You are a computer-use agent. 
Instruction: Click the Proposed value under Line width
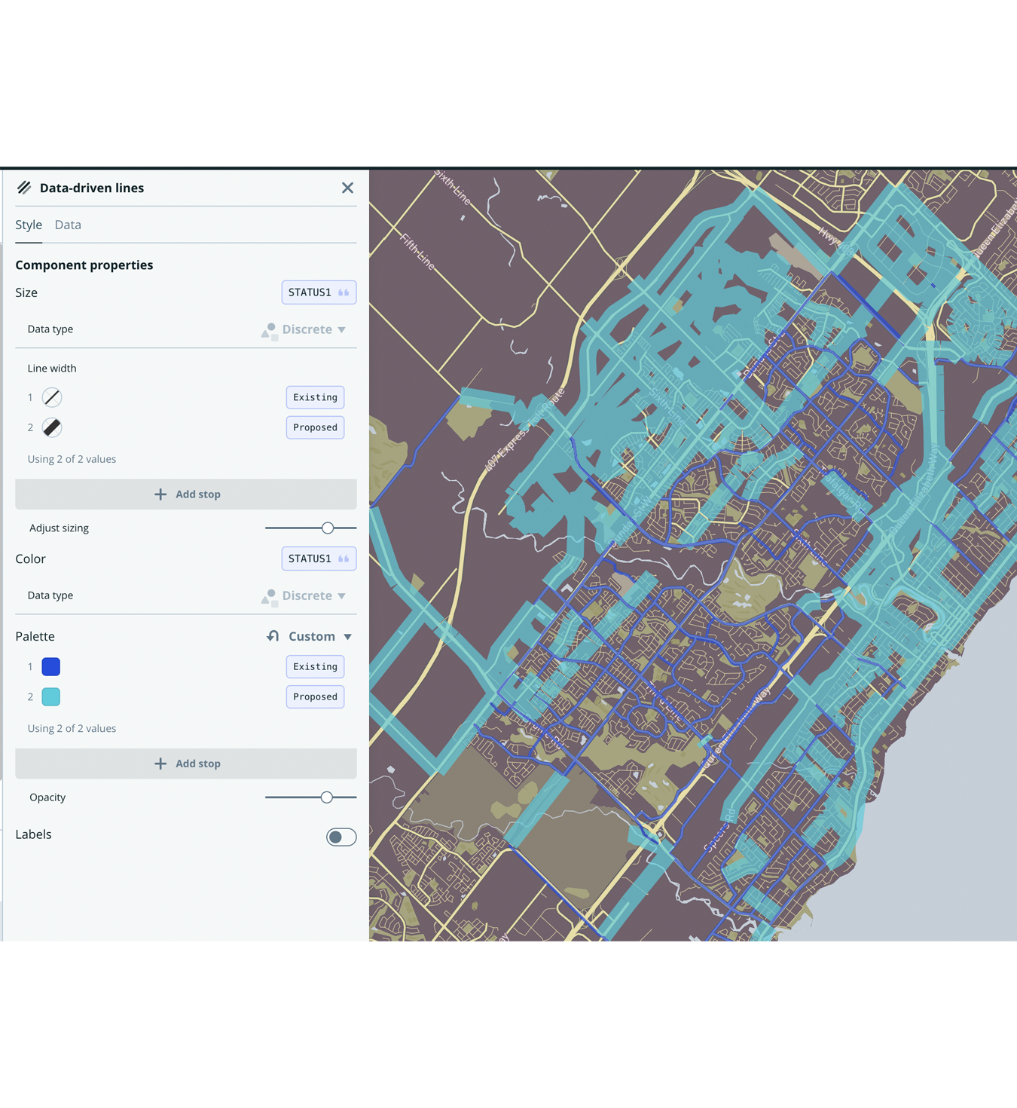pyautogui.click(x=315, y=427)
